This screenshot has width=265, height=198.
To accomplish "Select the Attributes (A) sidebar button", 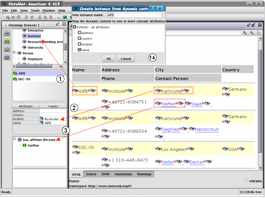I will click(7, 49).
